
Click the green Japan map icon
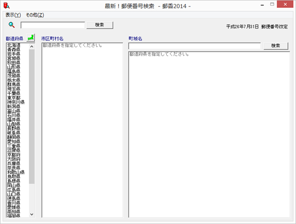pyautogui.click(x=31, y=37)
